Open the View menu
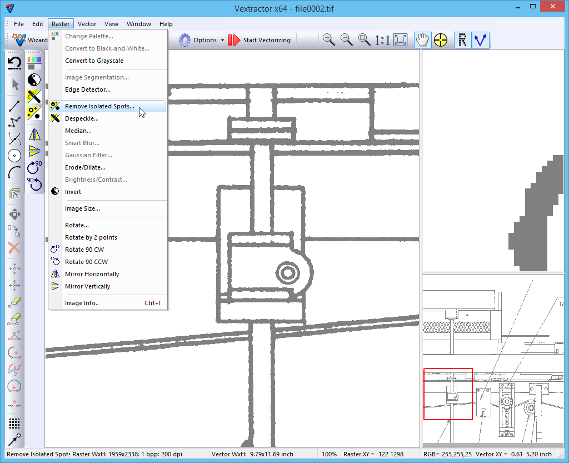 coord(111,24)
